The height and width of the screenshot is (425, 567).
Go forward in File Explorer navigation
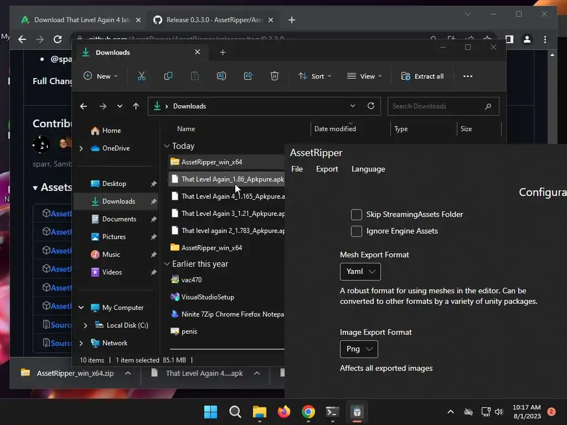click(x=102, y=106)
